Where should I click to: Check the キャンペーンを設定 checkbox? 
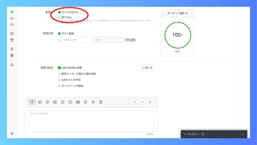pos(59,86)
